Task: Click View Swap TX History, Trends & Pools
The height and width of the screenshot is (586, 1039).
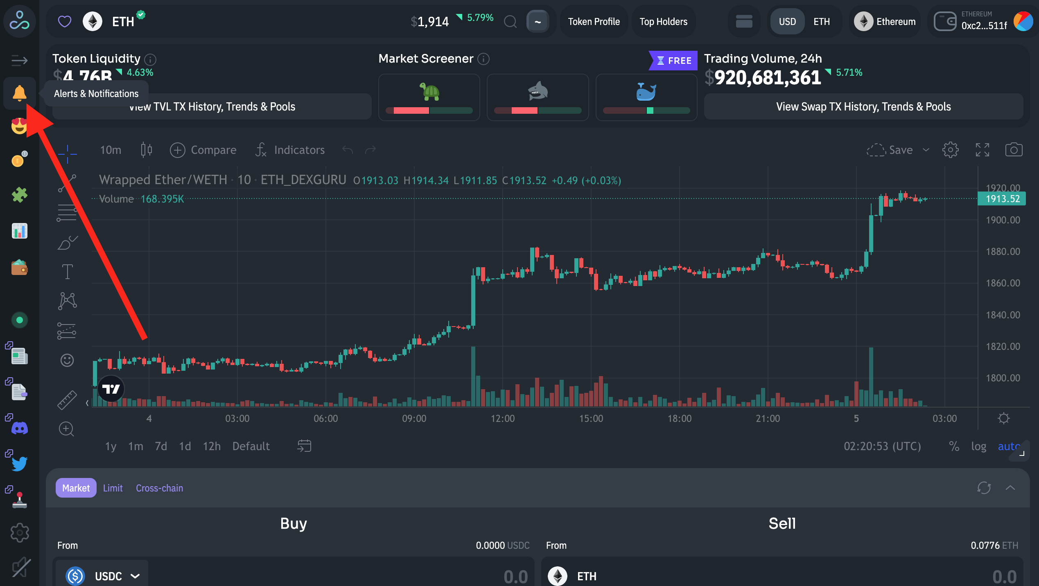Action: click(863, 107)
